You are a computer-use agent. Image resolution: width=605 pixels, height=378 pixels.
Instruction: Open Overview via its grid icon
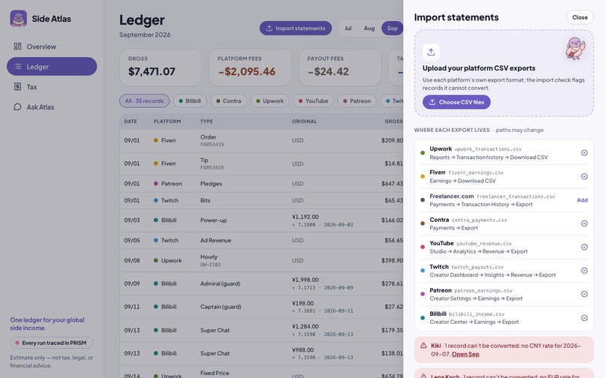pos(17,46)
